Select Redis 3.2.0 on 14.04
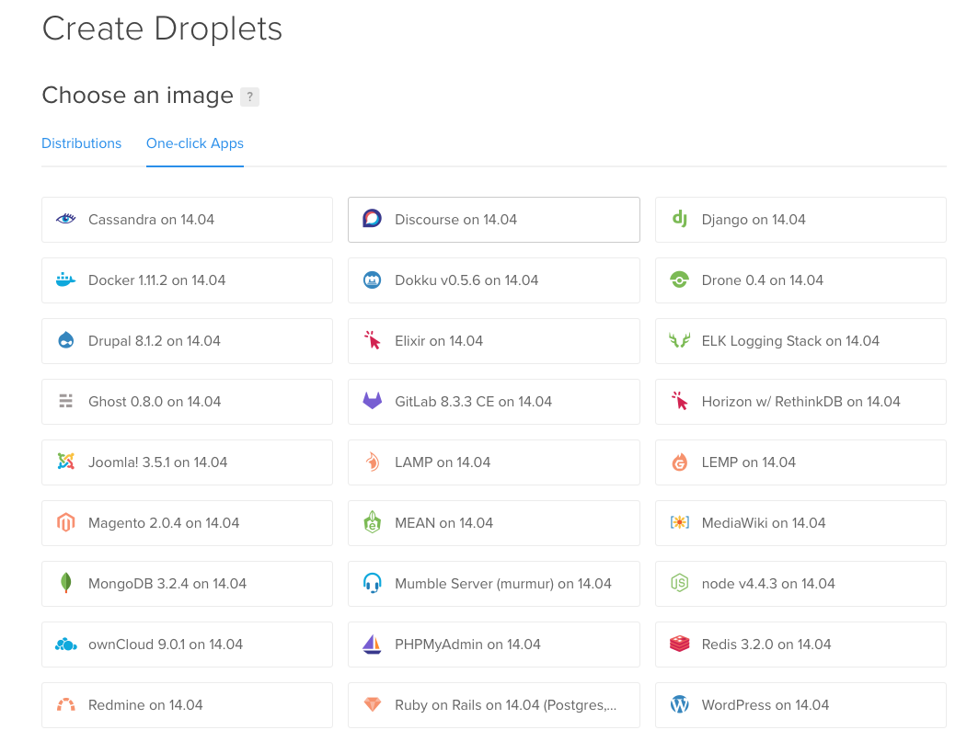Image resolution: width=967 pixels, height=753 pixels. (800, 645)
